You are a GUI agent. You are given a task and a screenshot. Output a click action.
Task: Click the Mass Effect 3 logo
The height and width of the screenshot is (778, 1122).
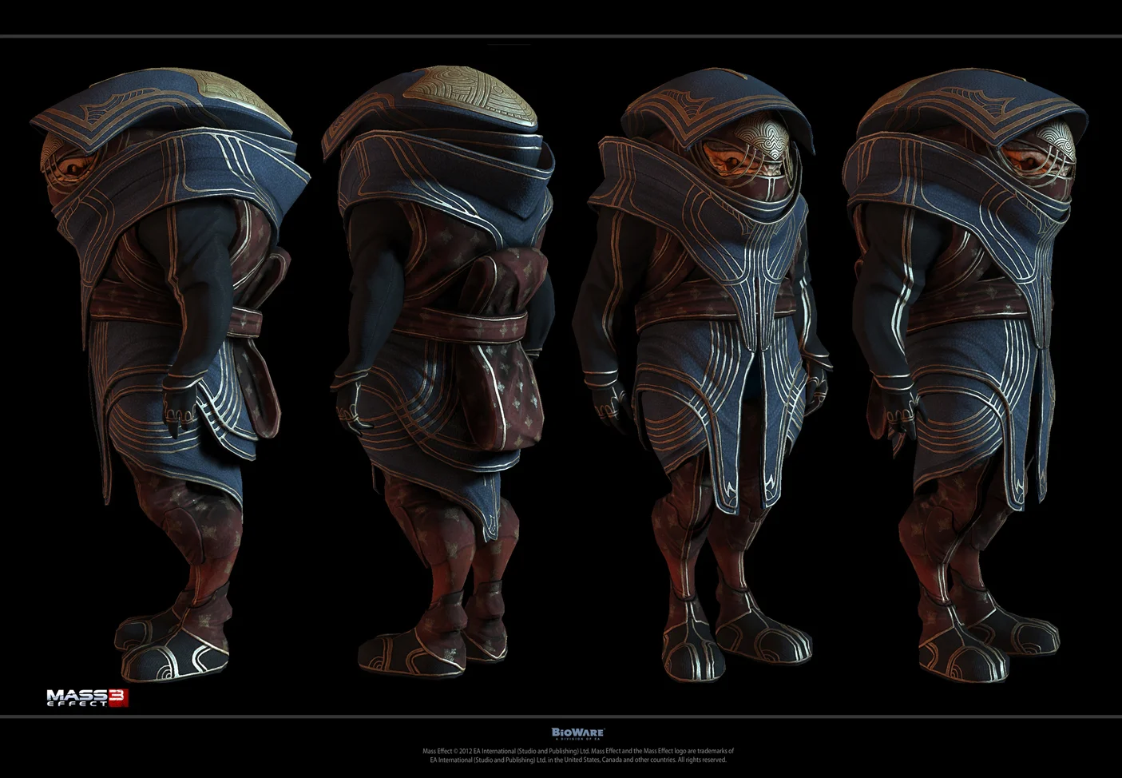click(x=88, y=697)
